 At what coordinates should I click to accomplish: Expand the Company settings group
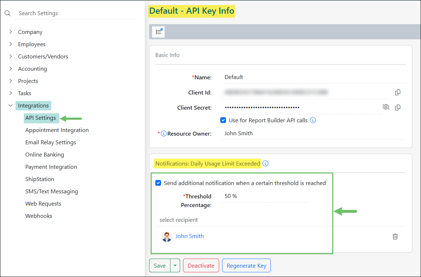pyautogui.click(x=10, y=32)
